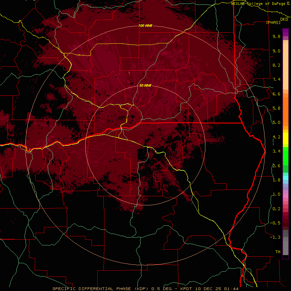Viewport: 291px width, 291px height.
Task: Pick the cyan color bar segment
Action: pyautogui.click(x=286, y=178)
